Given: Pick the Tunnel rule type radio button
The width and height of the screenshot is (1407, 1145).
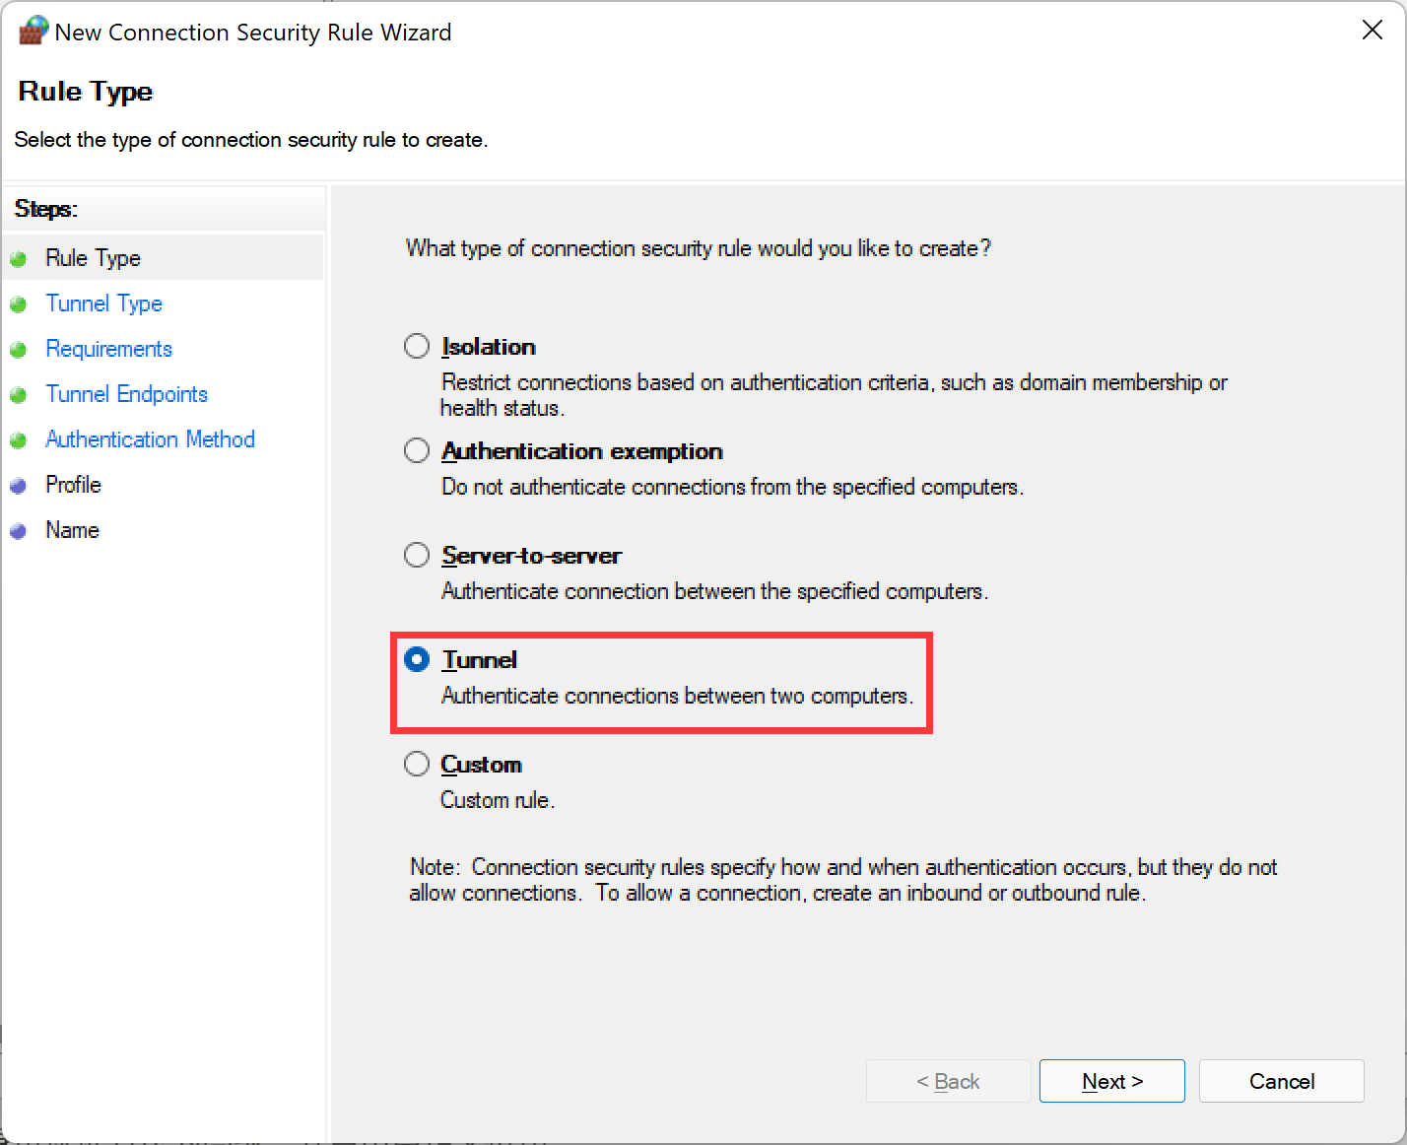Looking at the screenshot, I should (x=417, y=659).
